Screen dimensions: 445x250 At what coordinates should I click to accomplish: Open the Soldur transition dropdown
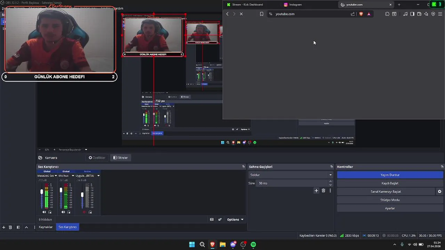[291, 175]
